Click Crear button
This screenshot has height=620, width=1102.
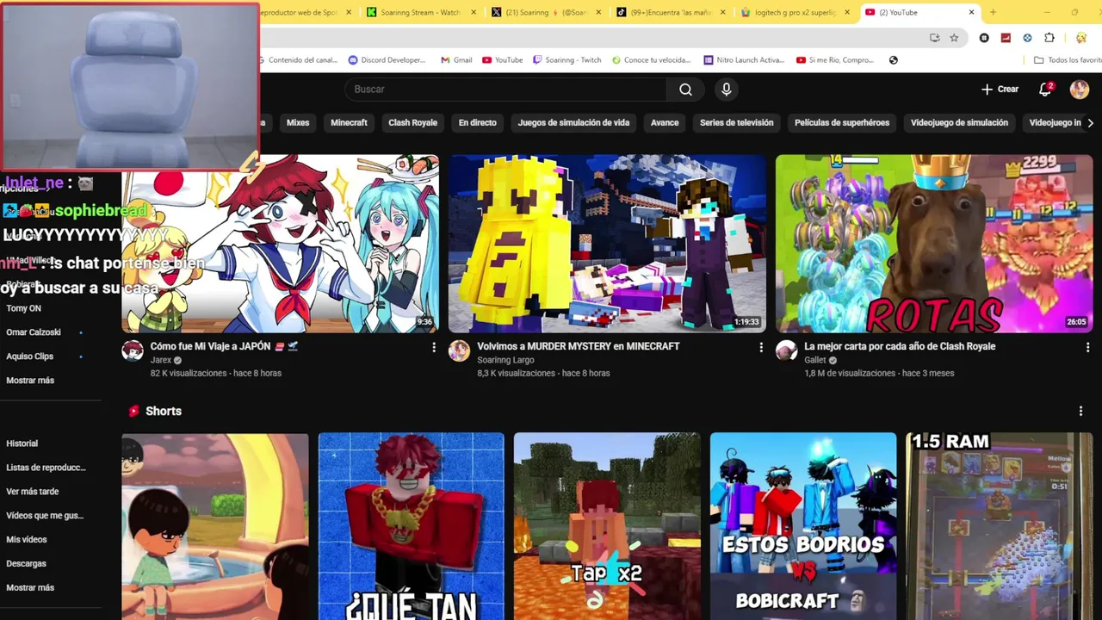pos(1000,90)
